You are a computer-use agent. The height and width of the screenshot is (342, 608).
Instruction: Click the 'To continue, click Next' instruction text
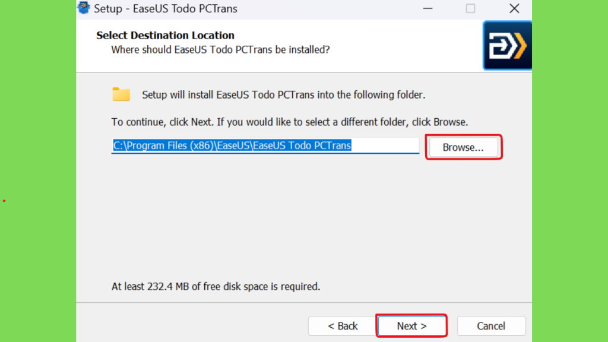click(x=290, y=122)
